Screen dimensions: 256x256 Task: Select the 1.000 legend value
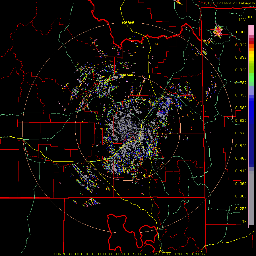point(241,32)
